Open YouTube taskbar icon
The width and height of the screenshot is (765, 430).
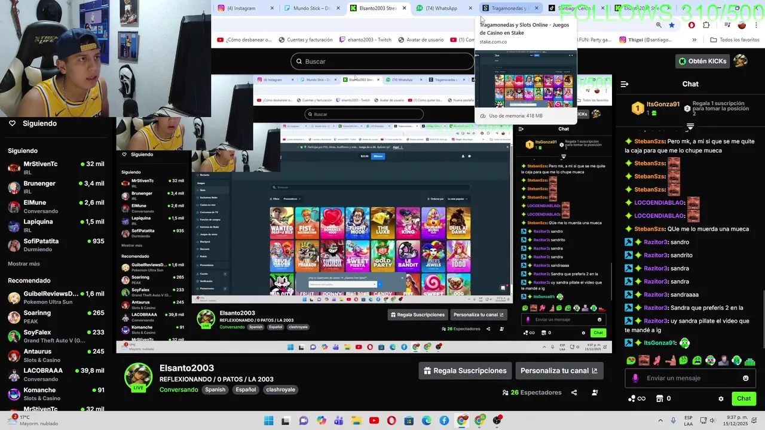374,421
